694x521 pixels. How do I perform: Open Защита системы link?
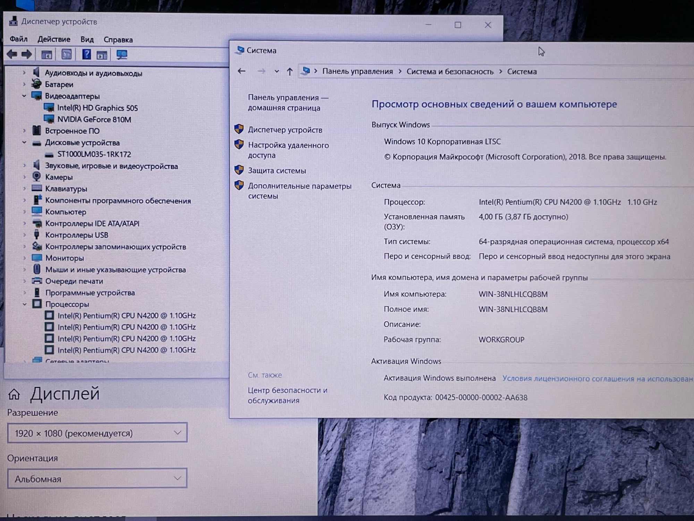point(277,171)
